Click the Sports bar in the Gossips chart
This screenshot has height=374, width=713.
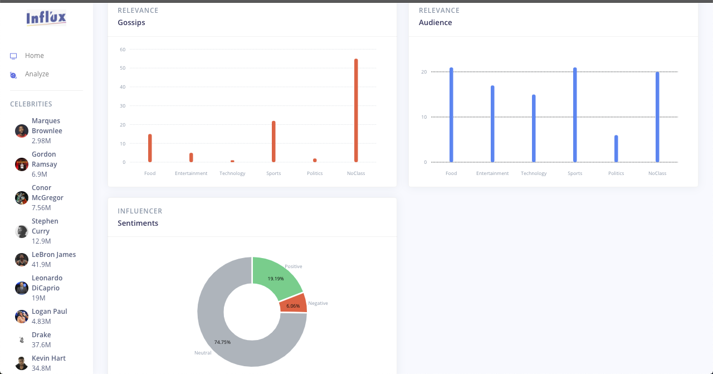(274, 142)
